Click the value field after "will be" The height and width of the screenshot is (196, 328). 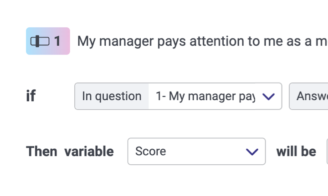coord(326,152)
